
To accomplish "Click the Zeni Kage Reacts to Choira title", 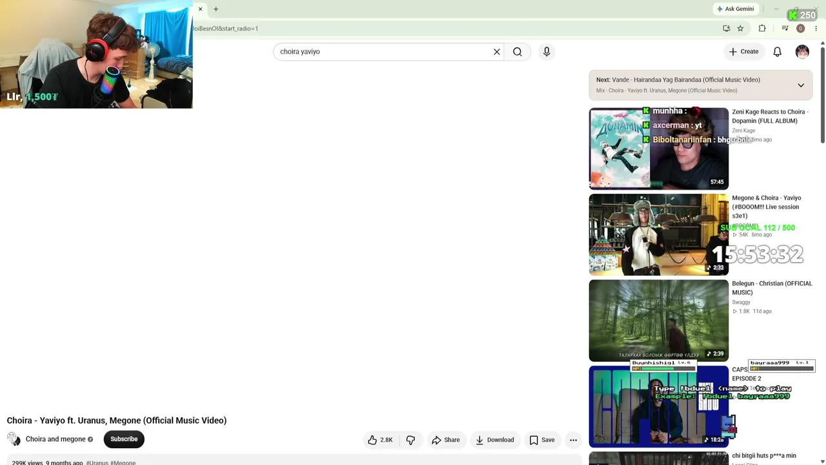I will 771,116.
